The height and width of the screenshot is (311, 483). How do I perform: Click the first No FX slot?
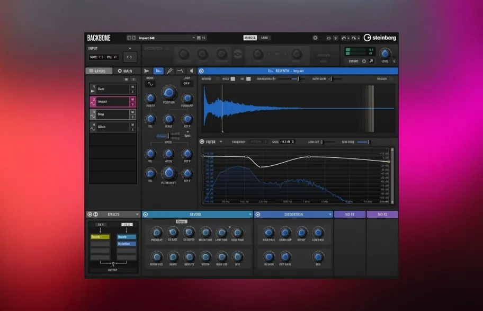click(350, 214)
